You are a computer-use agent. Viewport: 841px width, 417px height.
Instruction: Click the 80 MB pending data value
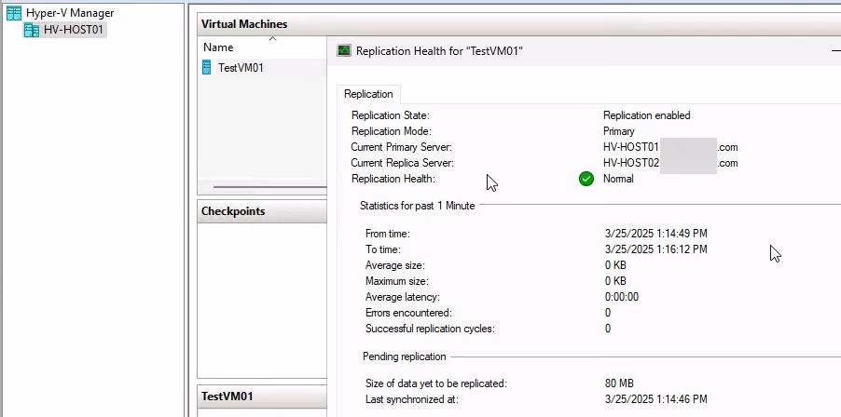coord(619,383)
